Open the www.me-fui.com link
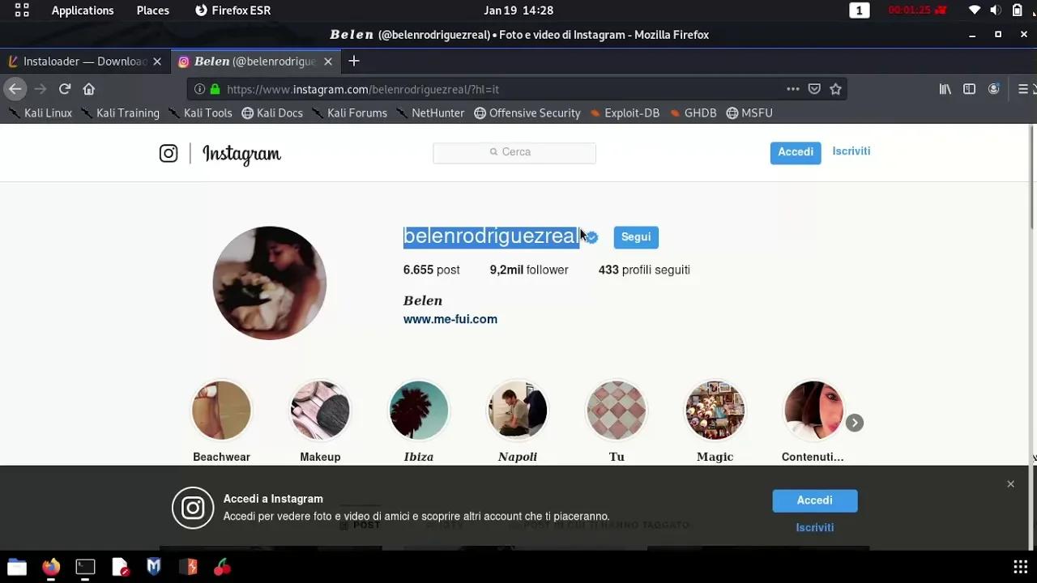Screen dimensions: 1037x583 coord(450,319)
